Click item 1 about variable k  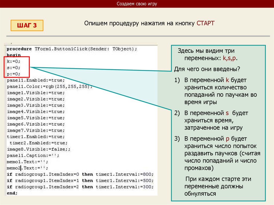click(x=215, y=91)
